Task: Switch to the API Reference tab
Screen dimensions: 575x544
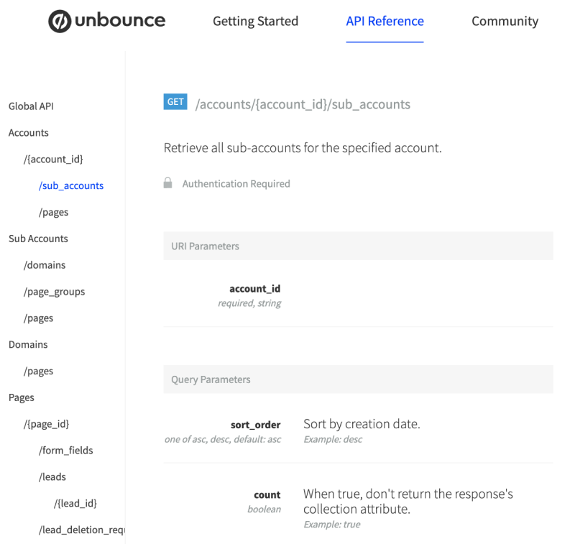Action: pyautogui.click(x=385, y=21)
